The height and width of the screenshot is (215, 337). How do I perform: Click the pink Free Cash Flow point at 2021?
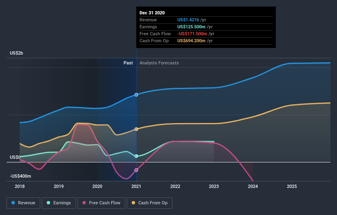[x=136, y=170]
